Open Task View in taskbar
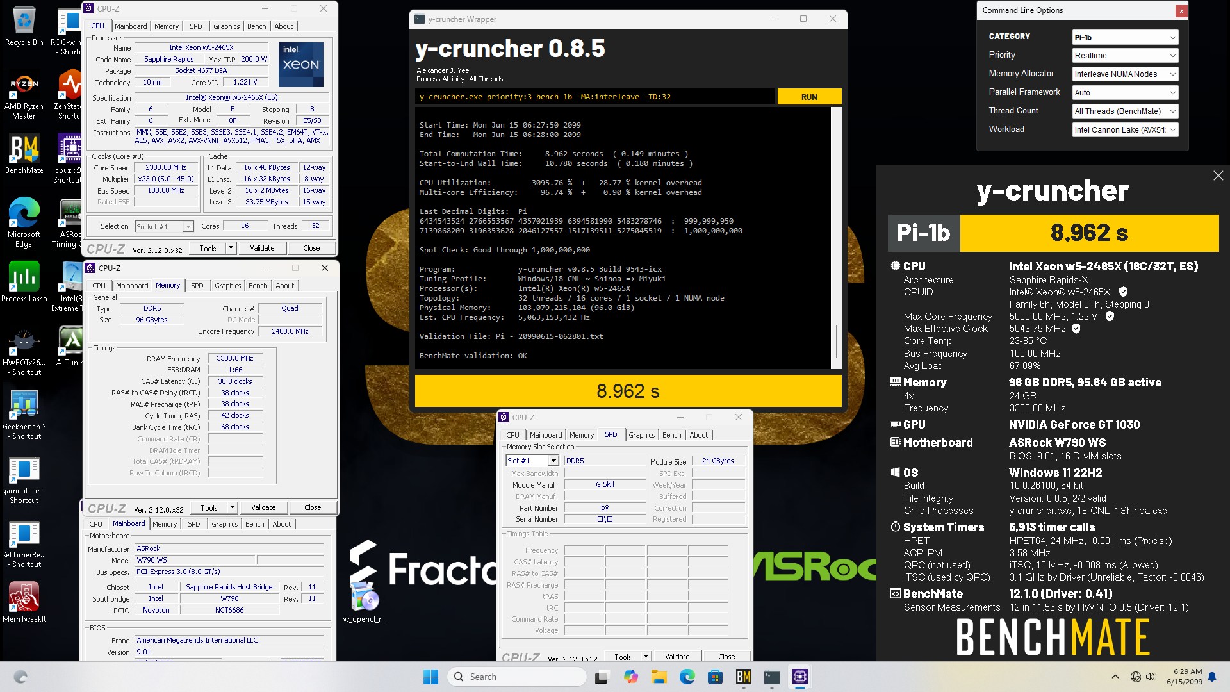The width and height of the screenshot is (1230, 692). (x=601, y=677)
